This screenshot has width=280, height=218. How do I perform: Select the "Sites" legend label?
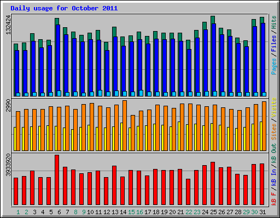point(273,132)
